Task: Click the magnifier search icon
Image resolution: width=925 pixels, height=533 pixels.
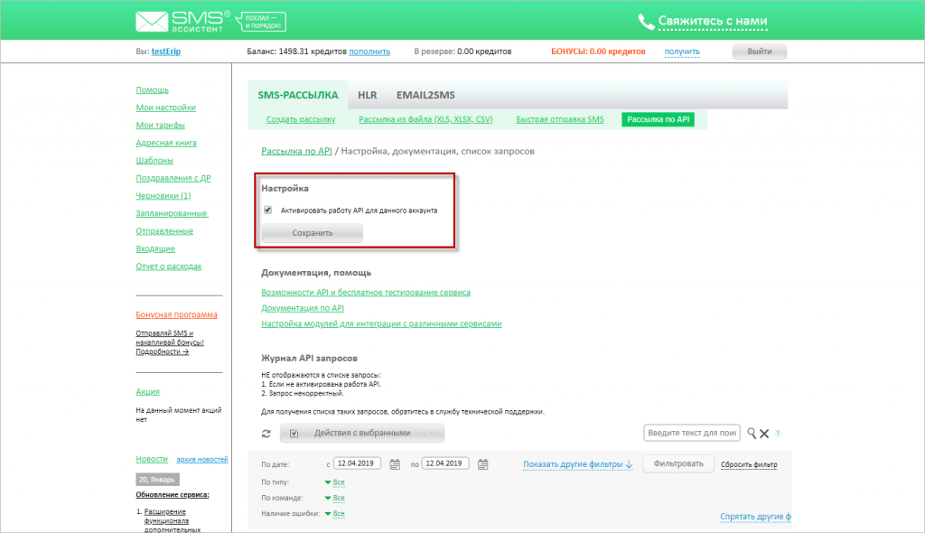Action: tap(752, 434)
